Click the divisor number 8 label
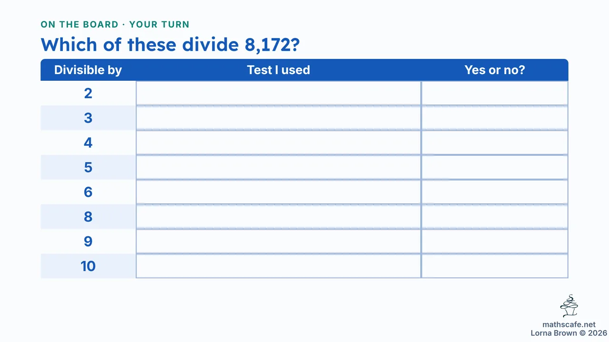This screenshot has width=609, height=342. (x=88, y=217)
